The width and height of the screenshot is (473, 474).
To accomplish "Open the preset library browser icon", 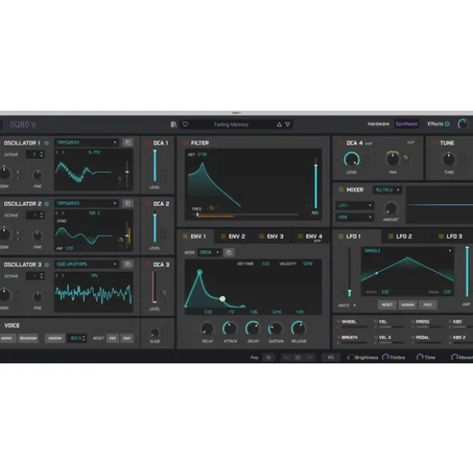I will click(x=173, y=124).
